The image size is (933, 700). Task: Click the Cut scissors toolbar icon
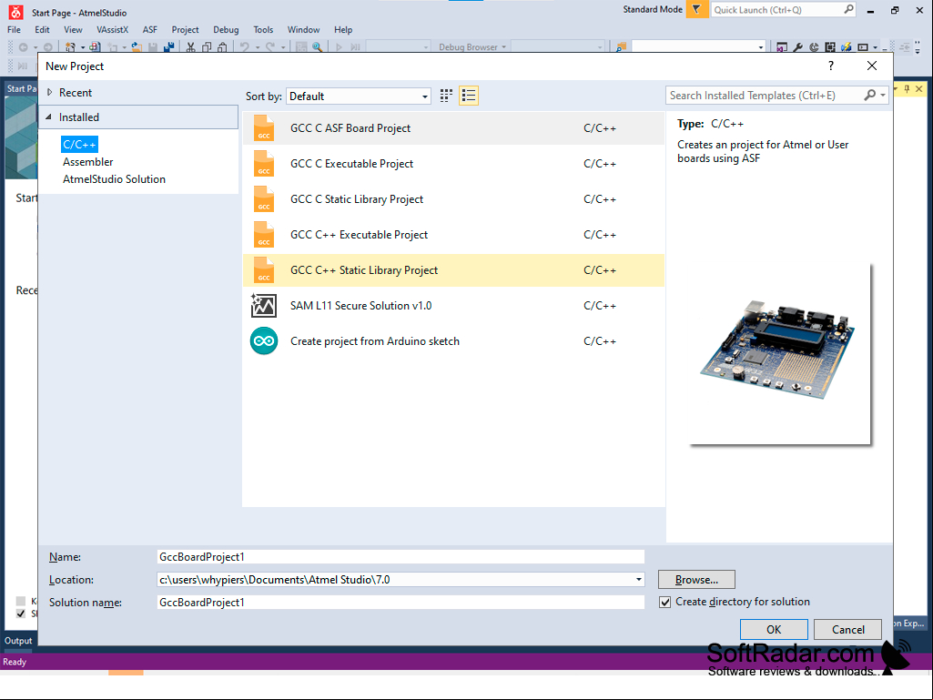[x=190, y=47]
